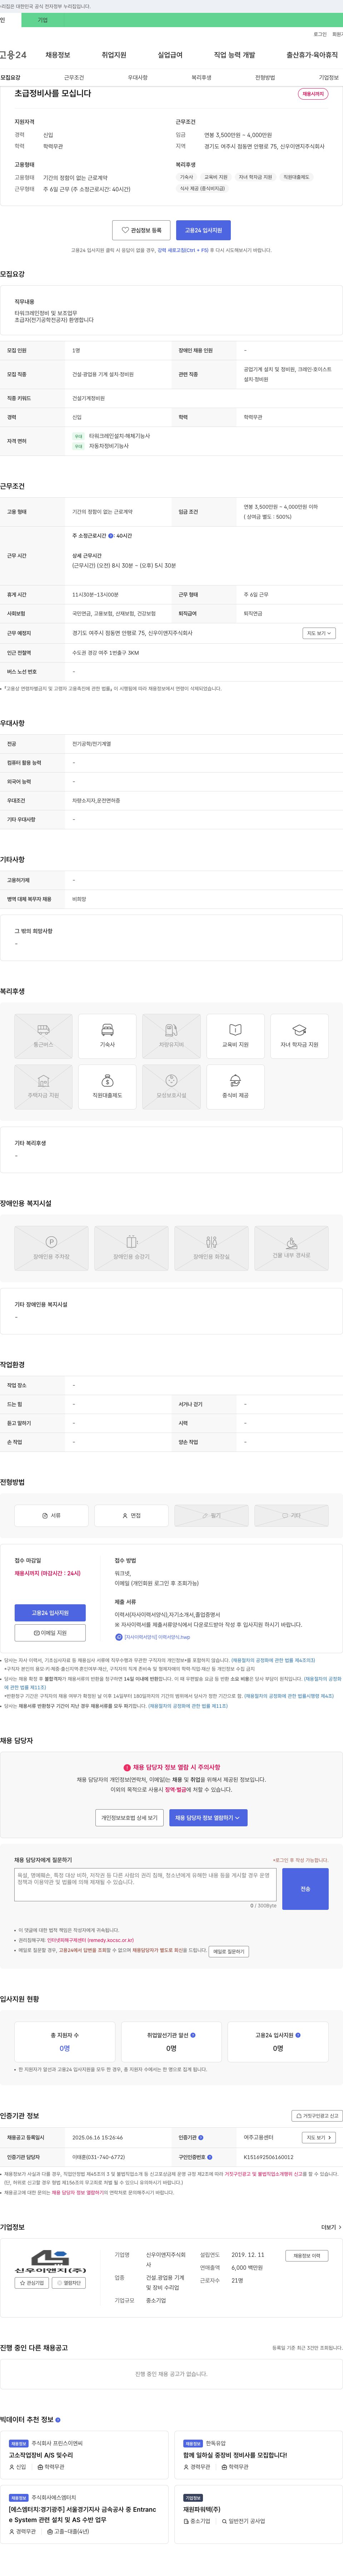
Task: Click the 교양오락시설 benefit icon
Action: (x=171, y=1087)
